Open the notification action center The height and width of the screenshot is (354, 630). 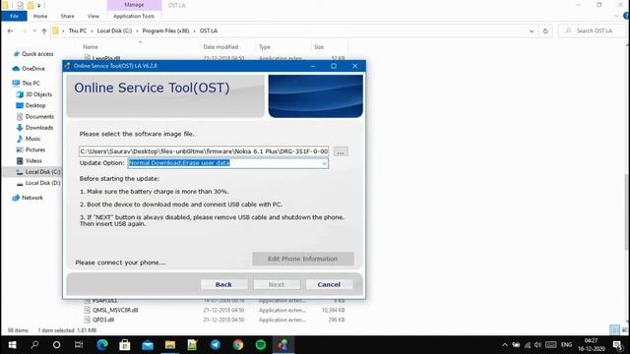tap(617, 345)
